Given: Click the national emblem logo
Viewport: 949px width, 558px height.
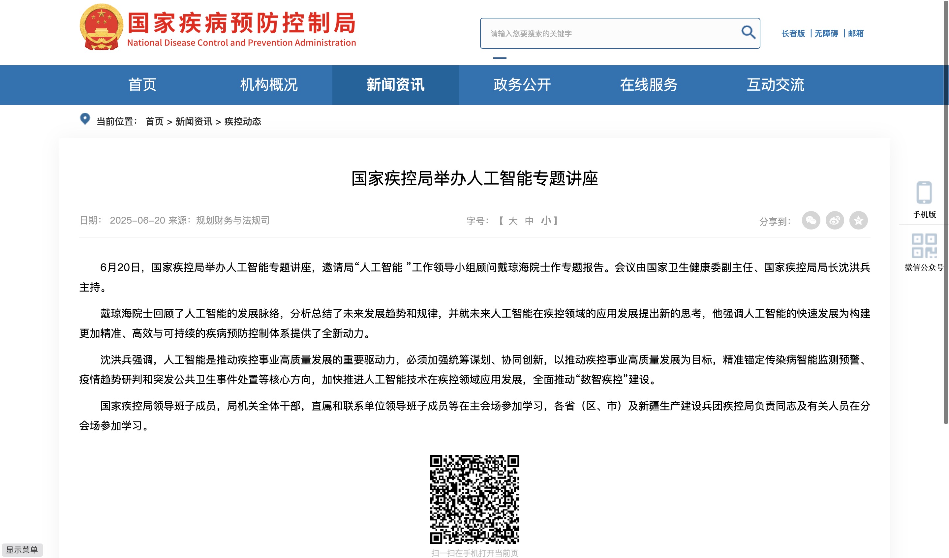Looking at the screenshot, I should point(101,27).
